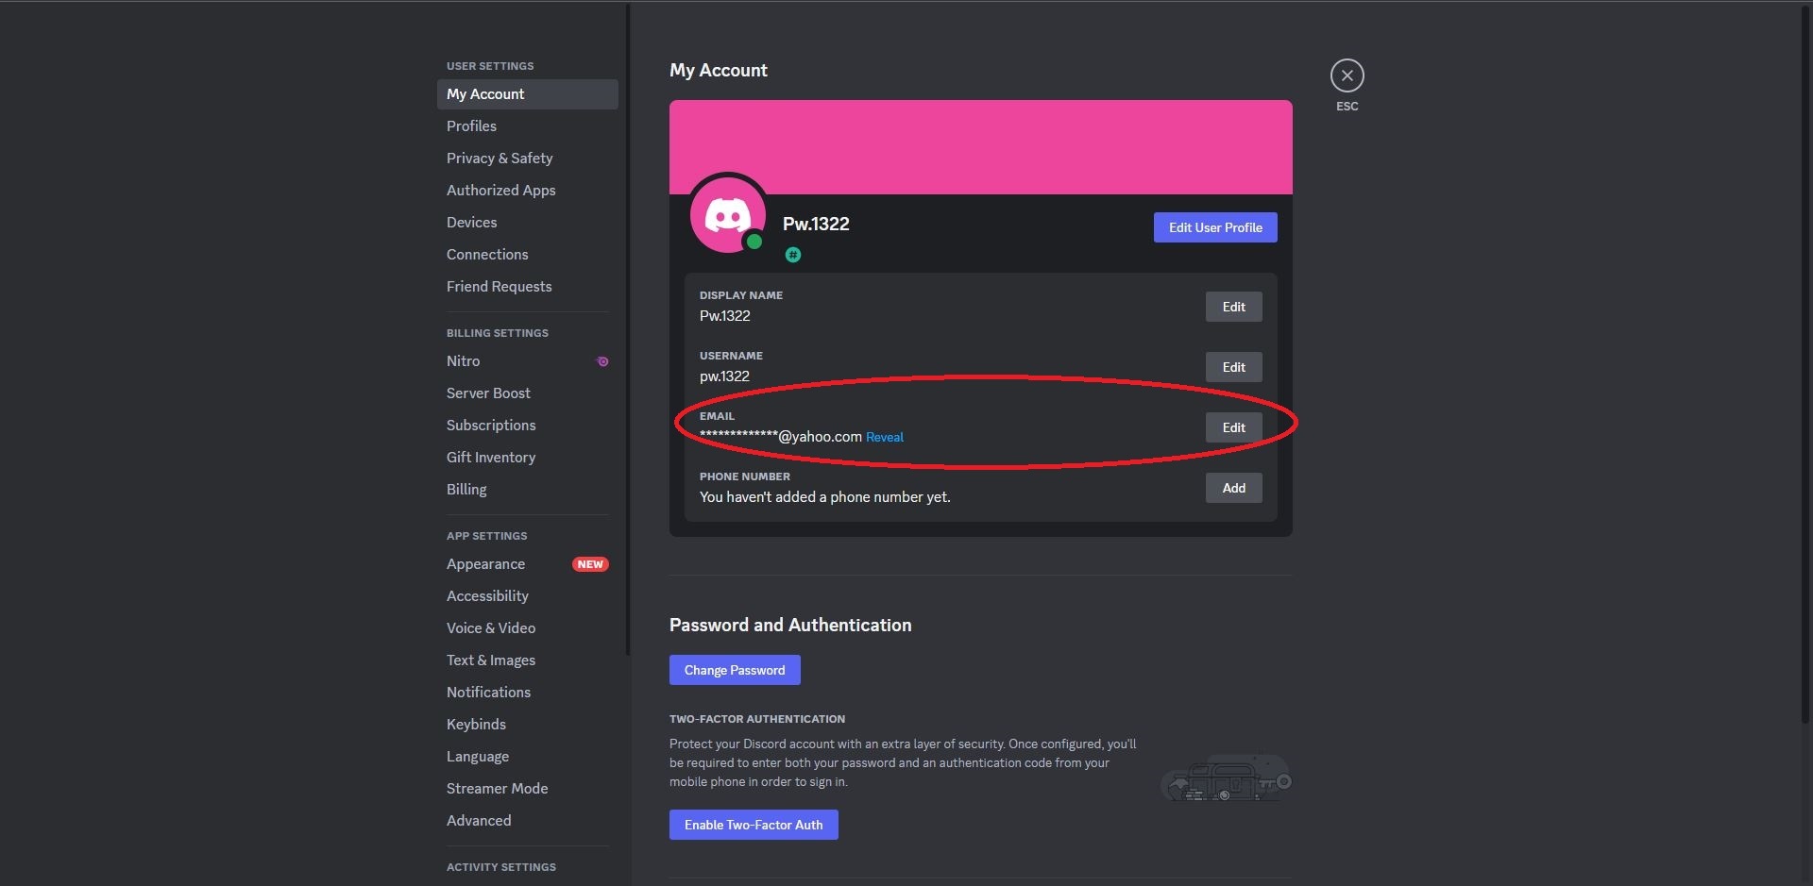Open Privacy & Safety settings
Screen dimensions: 1813x886
500,159
